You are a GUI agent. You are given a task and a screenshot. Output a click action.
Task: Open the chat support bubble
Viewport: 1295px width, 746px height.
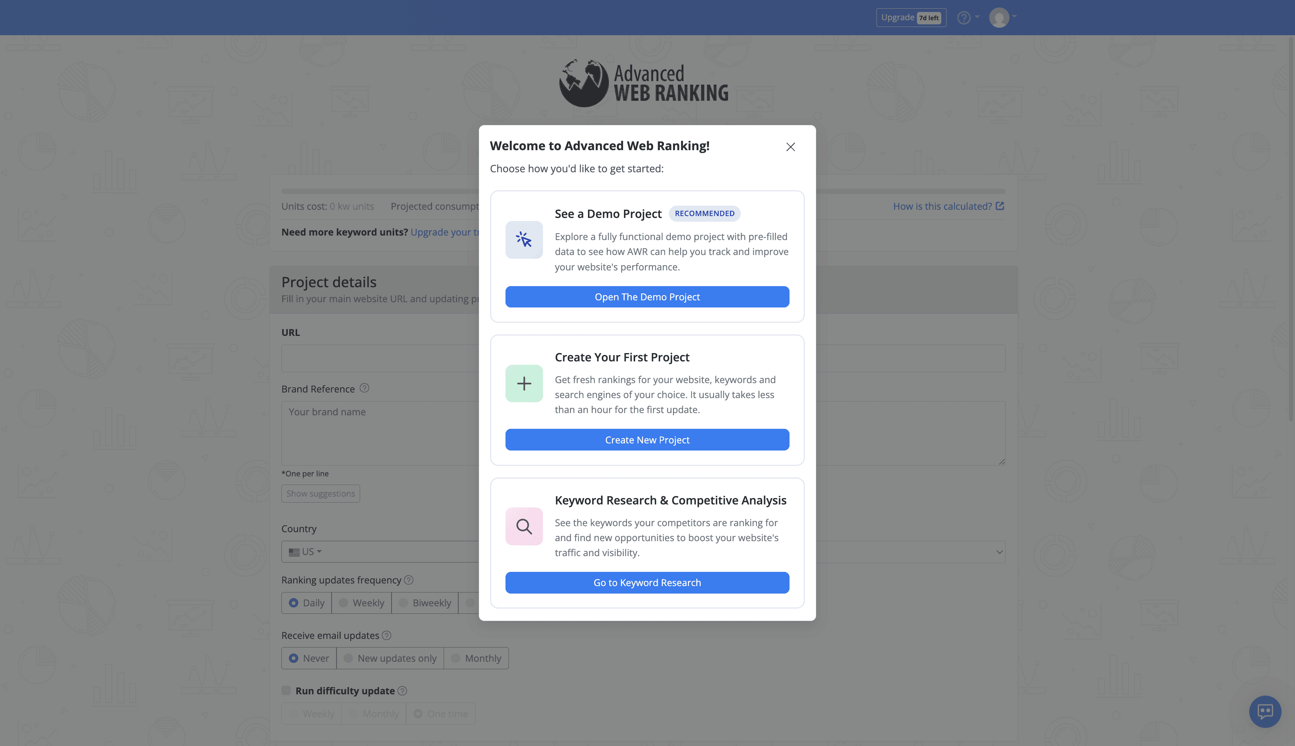click(1265, 711)
